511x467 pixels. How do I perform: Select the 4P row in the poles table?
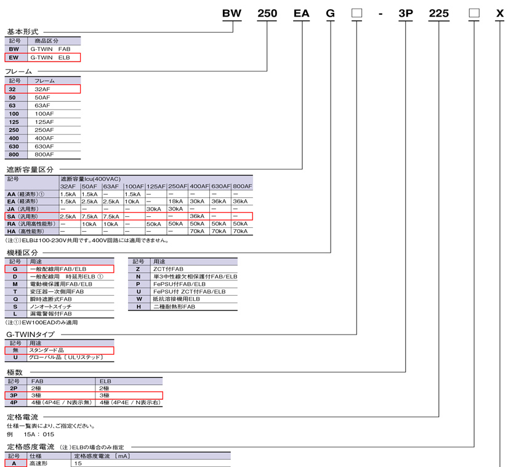84,402
